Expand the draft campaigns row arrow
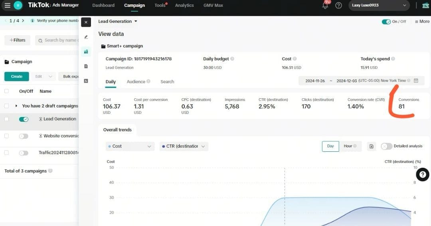Screen dimensions: 431x226 tap(16, 106)
